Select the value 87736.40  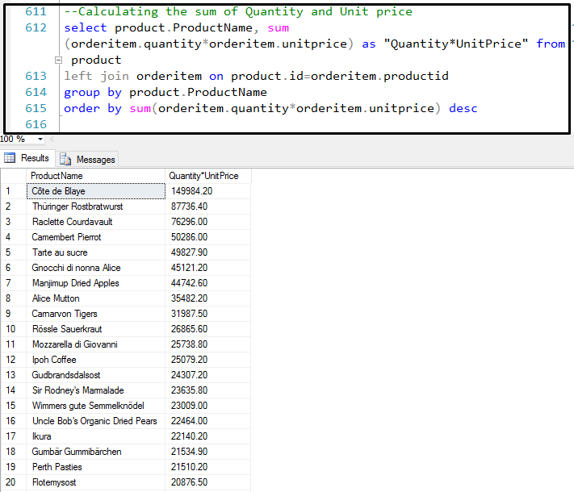point(208,206)
